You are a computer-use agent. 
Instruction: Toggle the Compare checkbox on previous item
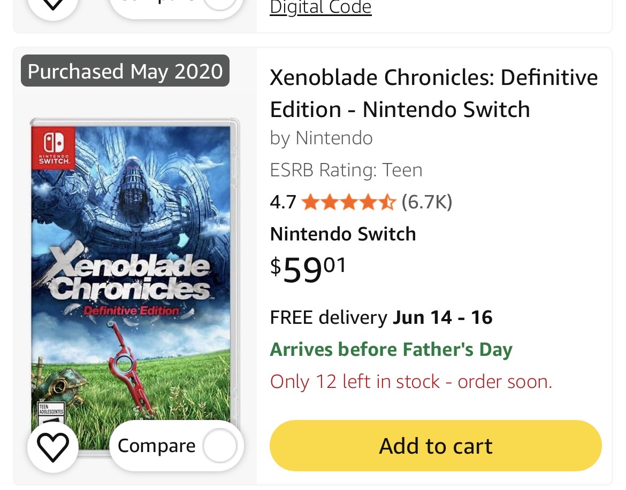point(220,4)
